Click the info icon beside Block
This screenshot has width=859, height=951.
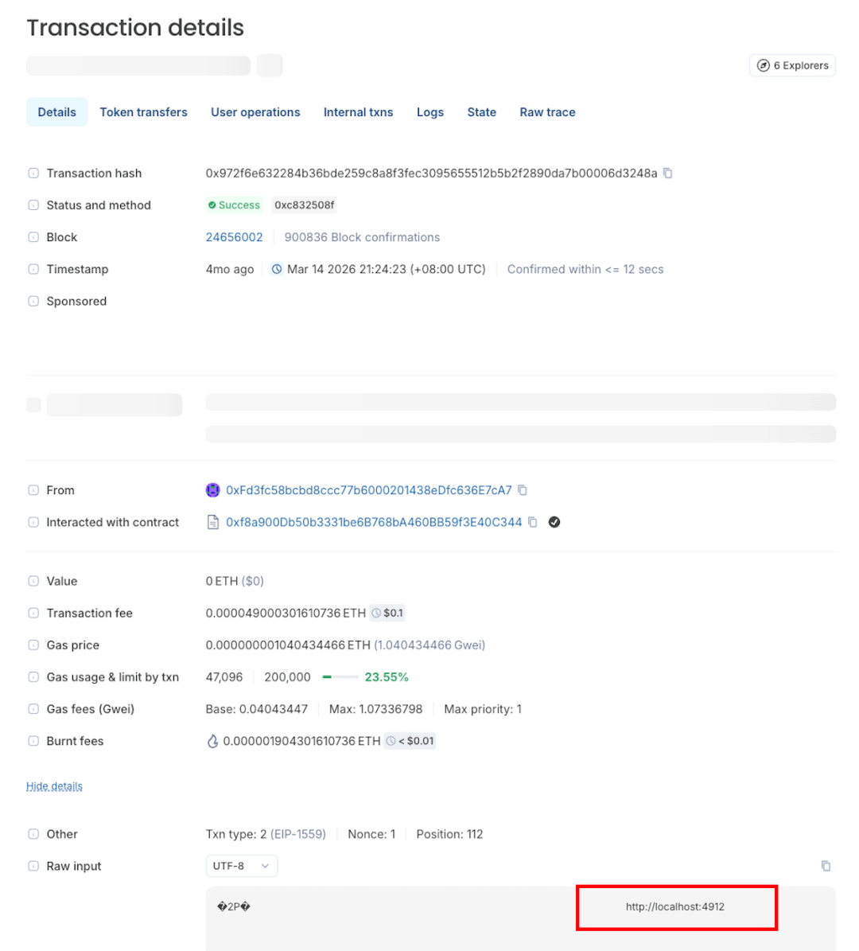point(33,237)
